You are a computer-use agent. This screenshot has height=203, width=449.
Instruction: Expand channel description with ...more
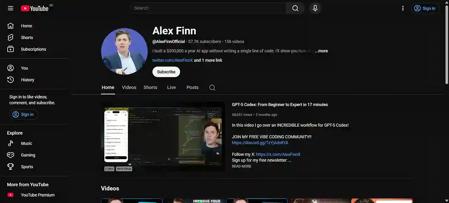point(321,51)
